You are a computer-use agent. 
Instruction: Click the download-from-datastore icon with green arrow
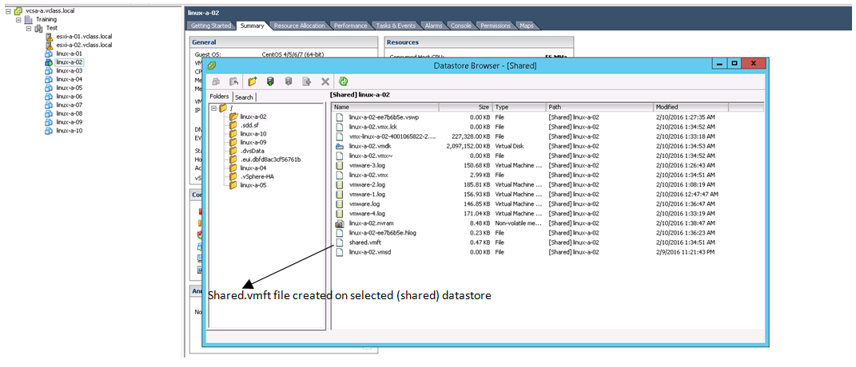coord(269,81)
